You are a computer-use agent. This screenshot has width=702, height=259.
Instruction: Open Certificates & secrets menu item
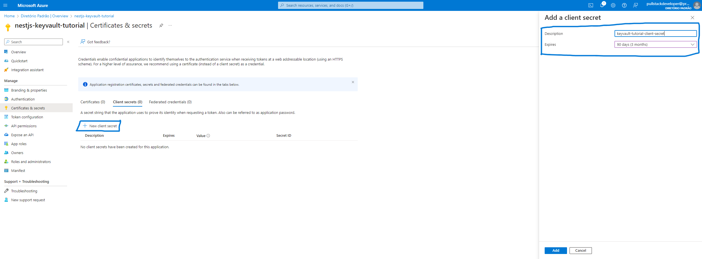(36, 108)
